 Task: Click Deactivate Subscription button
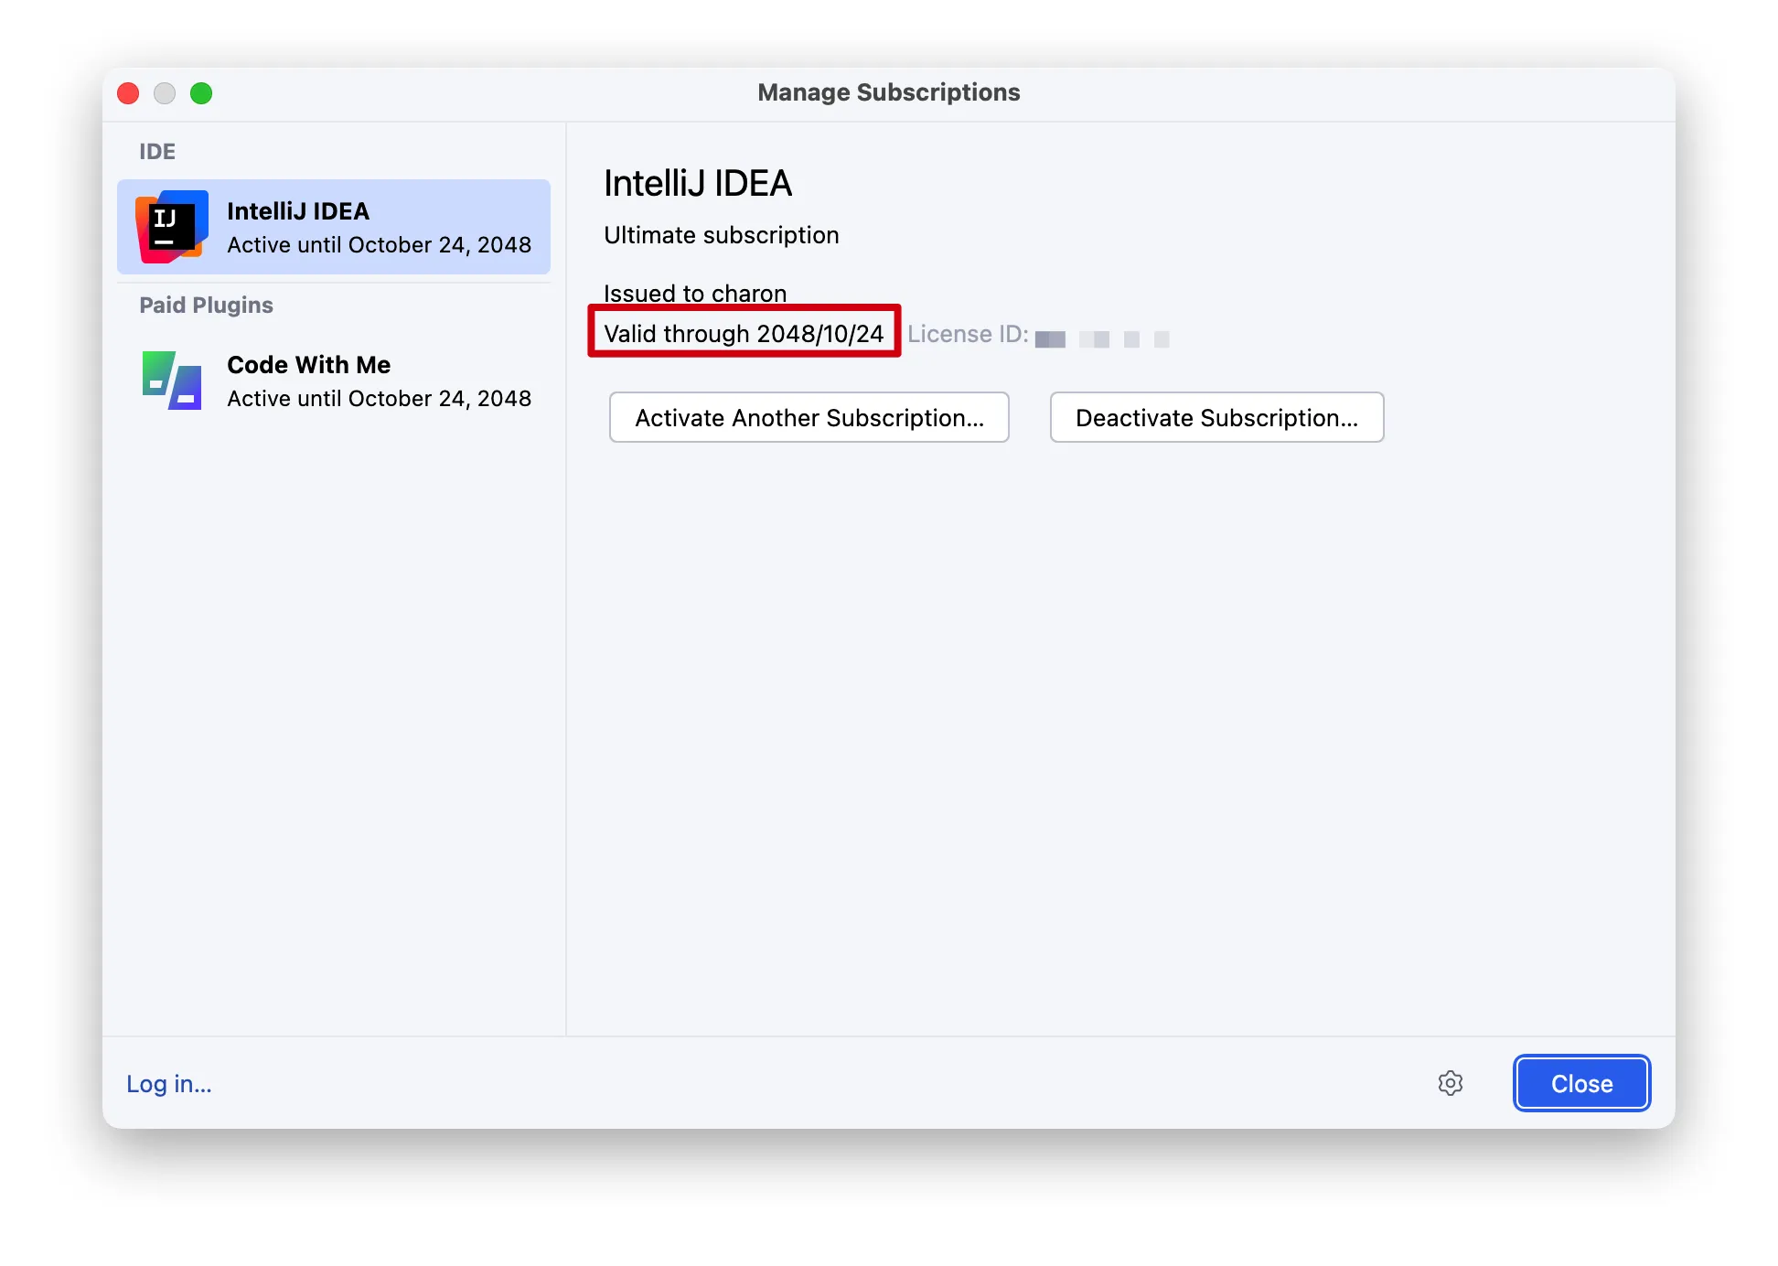pos(1217,417)
